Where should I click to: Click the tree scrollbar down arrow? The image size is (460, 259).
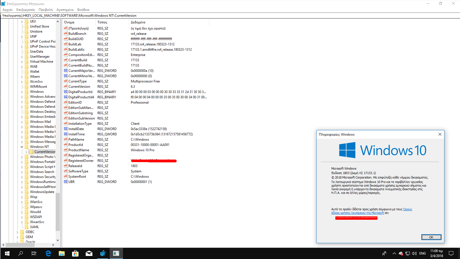(58, 240)
